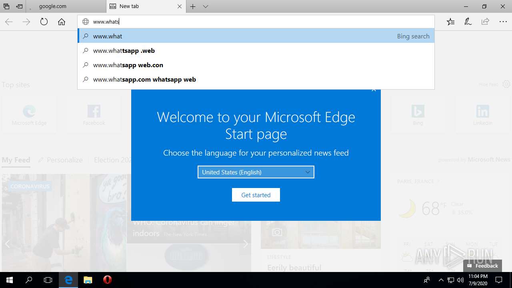Pick the www.whatsapp.com whatsapp web suggestion
This screenshot has width=512, height=288.
[x=256, y=79]
